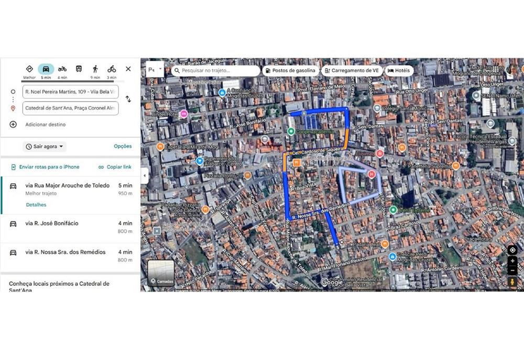Viewport: 524px width, 349px height.
Task: Choose the public transit bus icon
Action: [79, 69]
